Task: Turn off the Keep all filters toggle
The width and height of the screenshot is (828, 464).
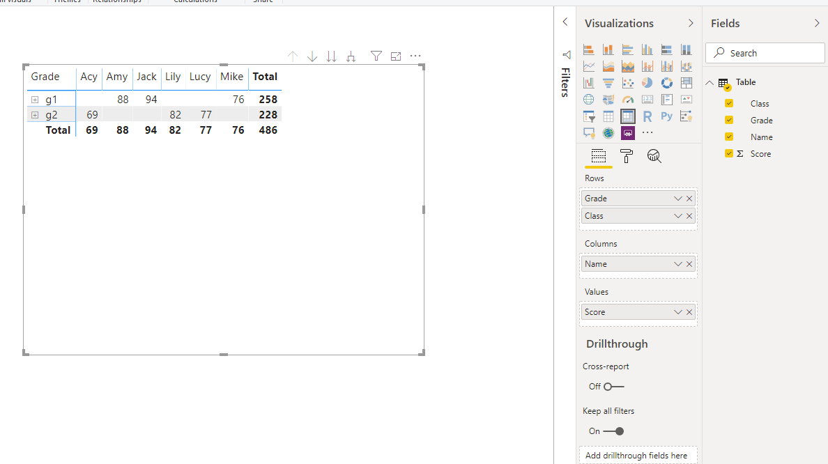Action: click(613, 431)
